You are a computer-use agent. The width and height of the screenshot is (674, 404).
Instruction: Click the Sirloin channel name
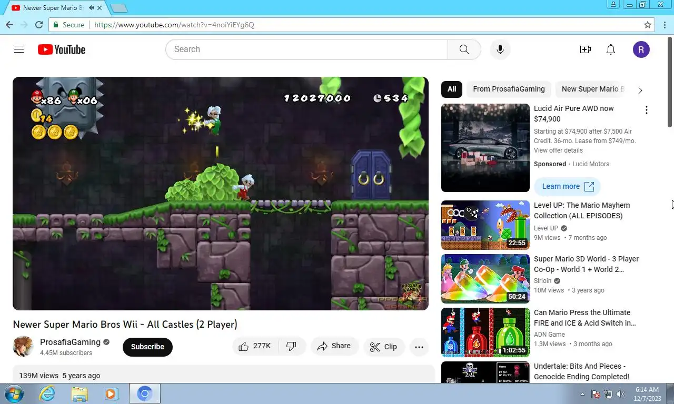click(x=543, y=281)
